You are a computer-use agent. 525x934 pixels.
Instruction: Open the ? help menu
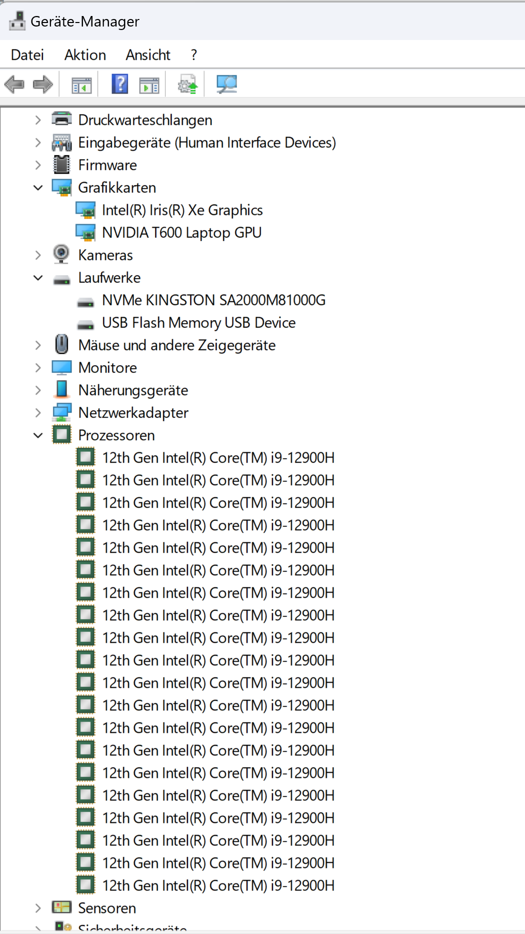tap(194, 55)
